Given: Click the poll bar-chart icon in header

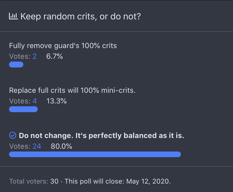Looking at the screenshot, I should pyautogui.click(x=14, y=16).
